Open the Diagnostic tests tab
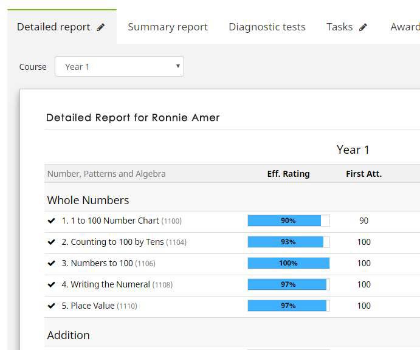Viewport: 420px width, 350px height. click(x=267, y=27)
